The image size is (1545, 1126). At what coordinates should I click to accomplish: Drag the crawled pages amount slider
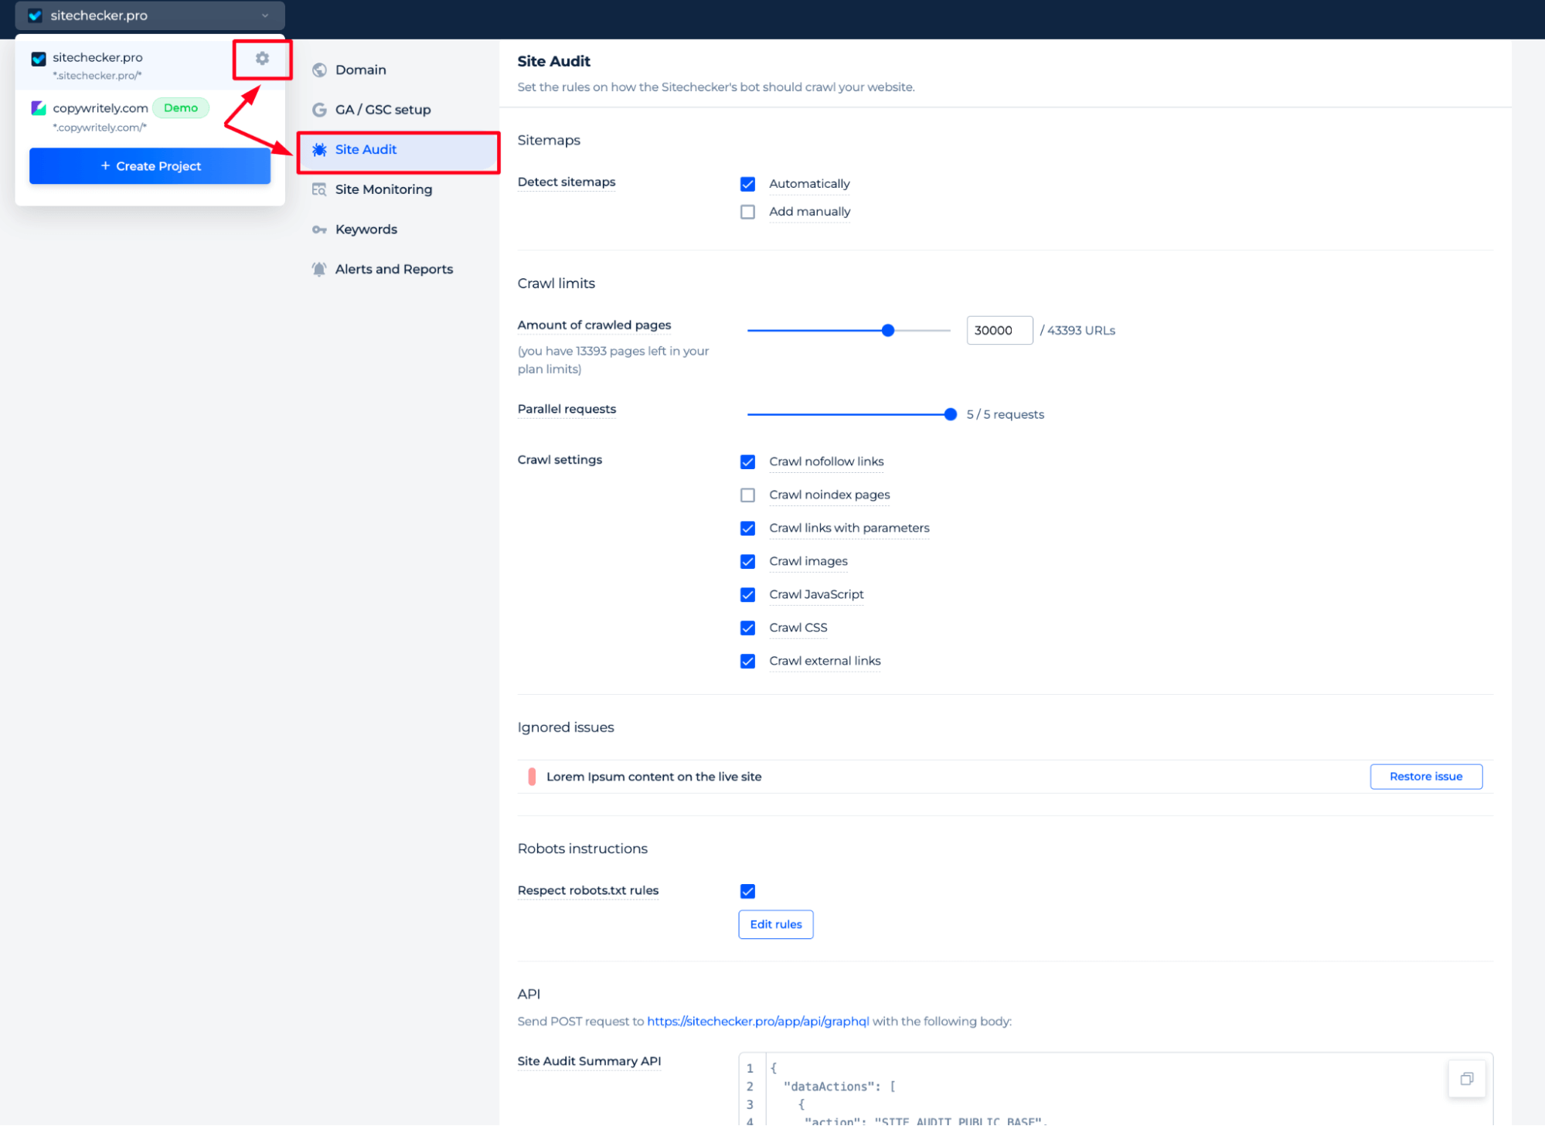point(889,330)
